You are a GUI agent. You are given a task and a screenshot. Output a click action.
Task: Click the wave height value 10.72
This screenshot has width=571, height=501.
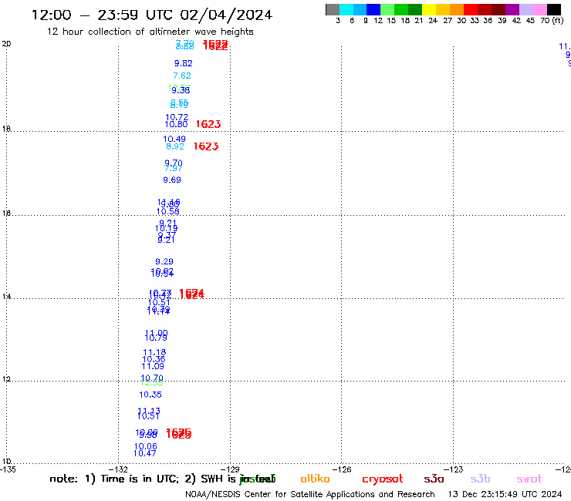tap(177, 117)
